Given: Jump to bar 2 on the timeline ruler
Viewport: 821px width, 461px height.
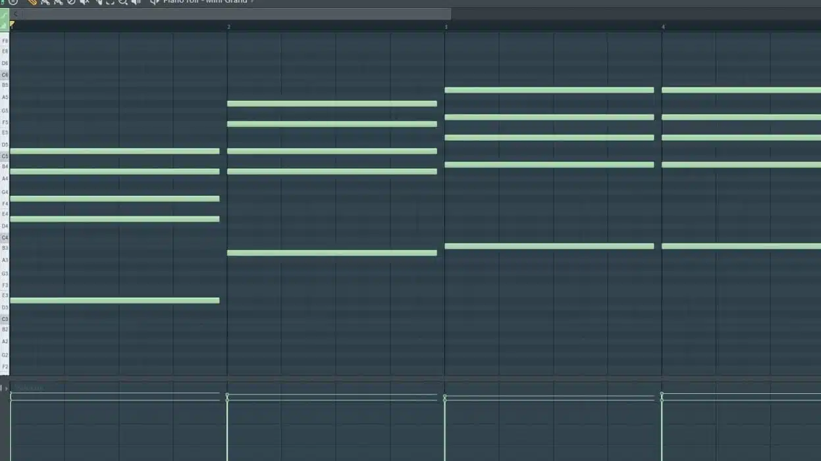Looking at the screenshot, I should point(229,27).
